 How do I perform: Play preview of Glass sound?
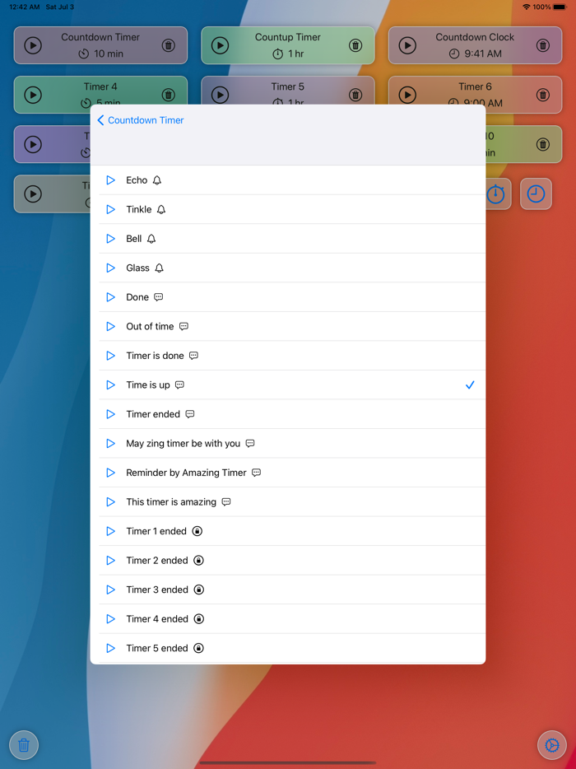pyautogui.click(x=111, y=268)
